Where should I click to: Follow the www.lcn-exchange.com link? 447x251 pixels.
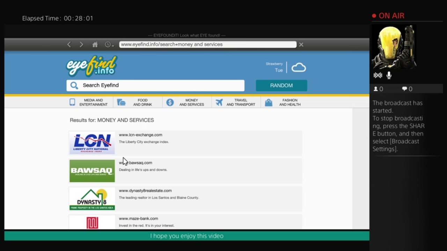(x=140, y=135)
